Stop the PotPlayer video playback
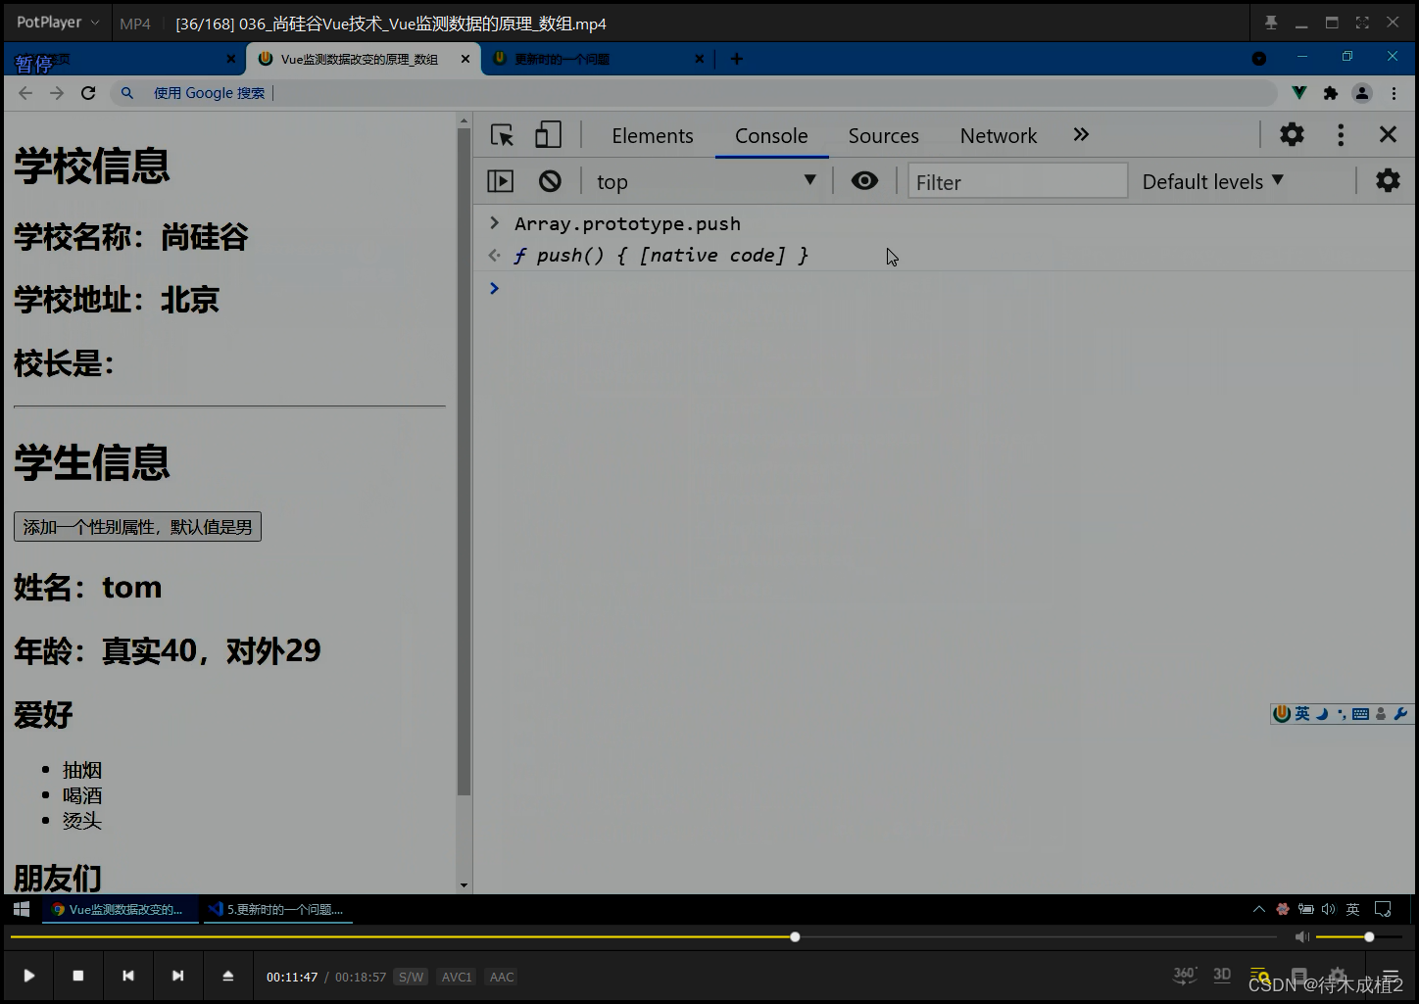 [x=78, y=976]
